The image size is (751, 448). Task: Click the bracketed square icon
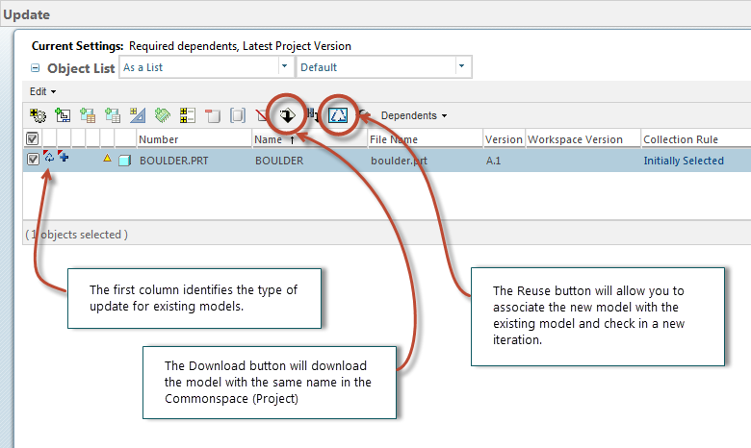click(x=237, y=115)
